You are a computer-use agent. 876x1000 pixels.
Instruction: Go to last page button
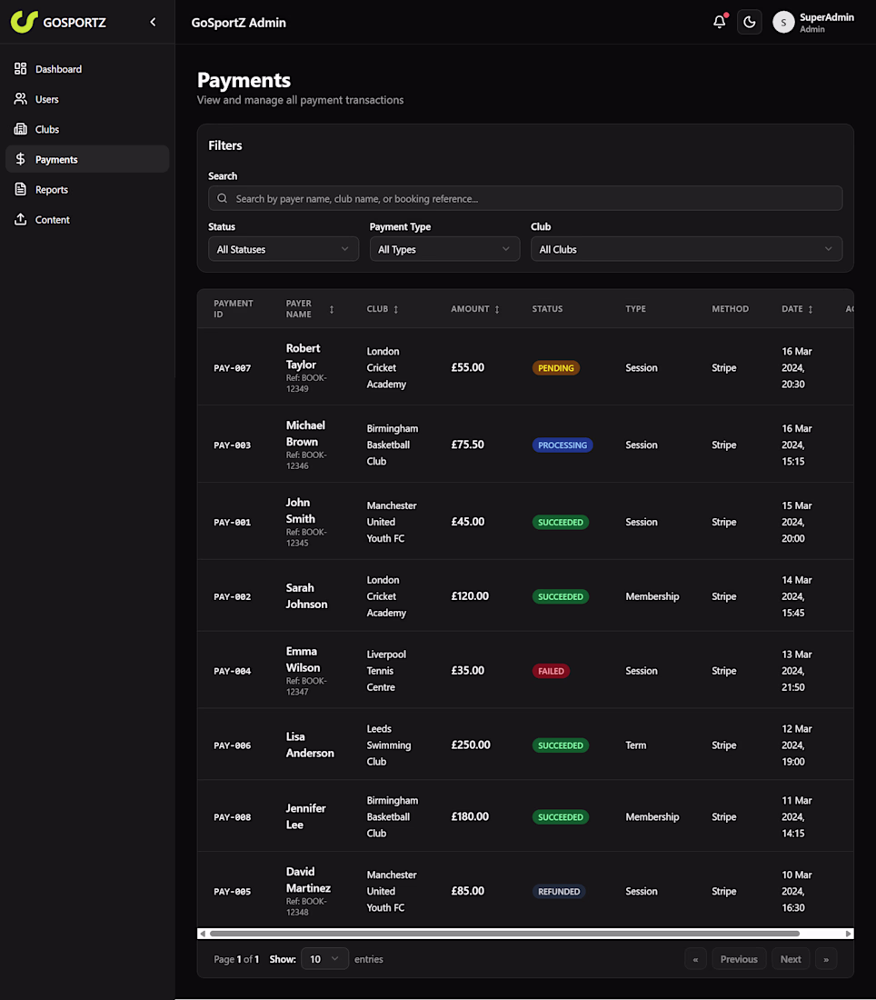(x=826, y=958)
